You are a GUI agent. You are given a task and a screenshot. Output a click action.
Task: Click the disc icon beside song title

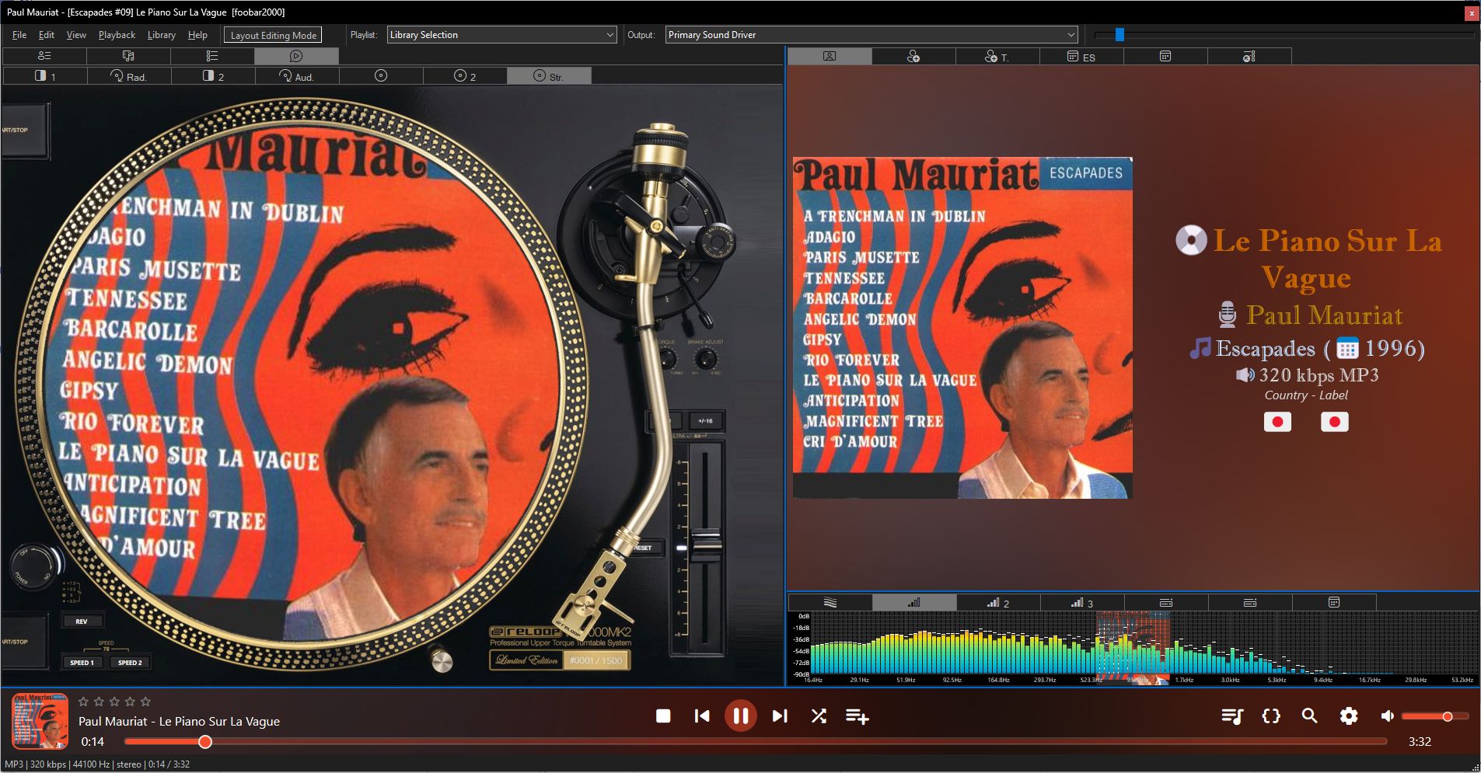pos(1191,241)
